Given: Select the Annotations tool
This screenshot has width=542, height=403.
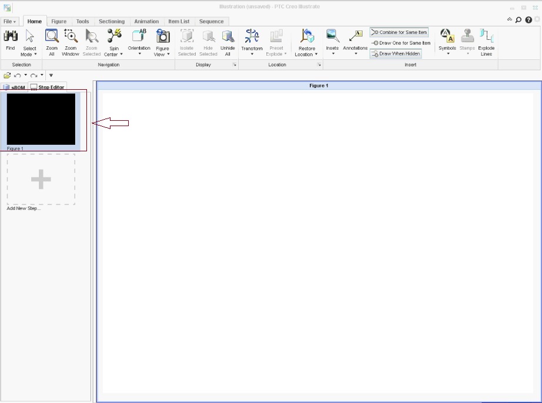Looking at the screenshot, I should point(354,41).
